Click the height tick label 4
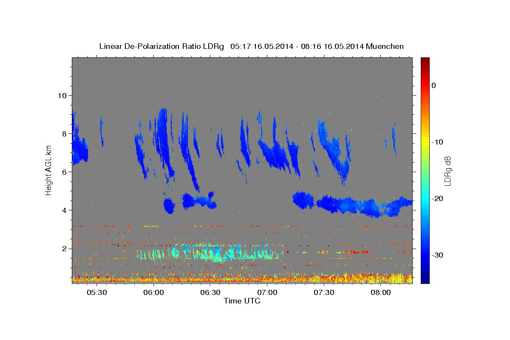Image resolution: width=510 pixels, height=340 pixels. [x=65, y=210]
